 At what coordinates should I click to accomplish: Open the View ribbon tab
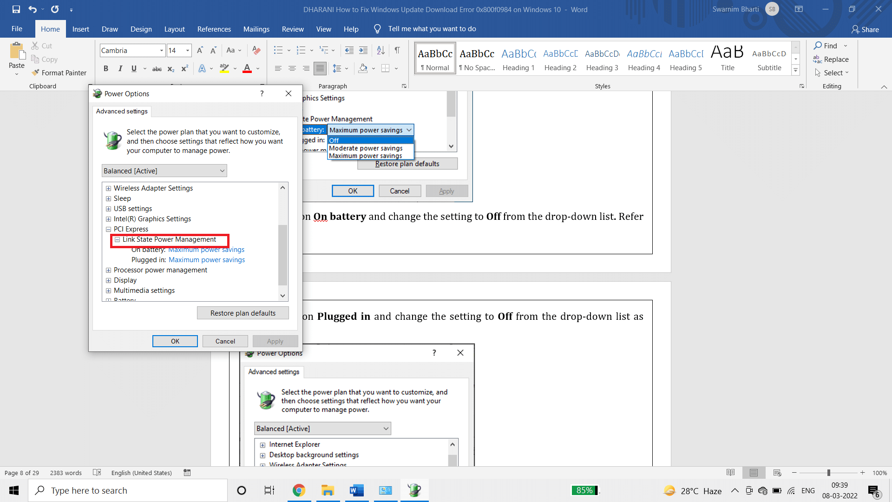pos(323,28)
